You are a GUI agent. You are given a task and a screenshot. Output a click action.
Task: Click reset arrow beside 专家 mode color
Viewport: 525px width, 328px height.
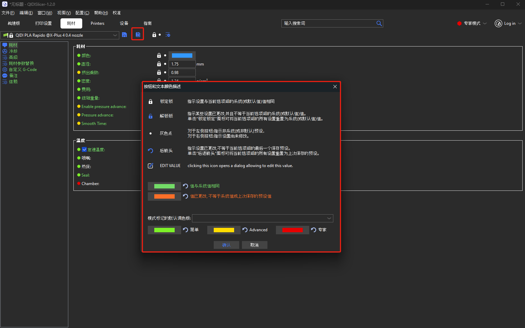[314, 230]
